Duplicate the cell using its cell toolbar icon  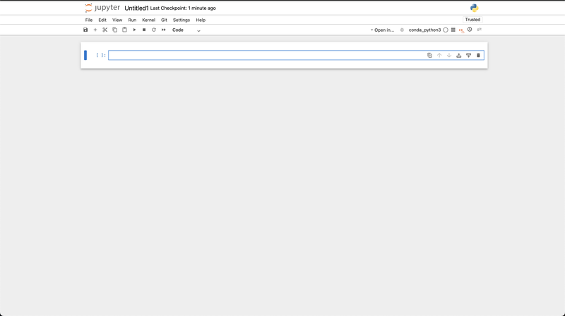429,56
